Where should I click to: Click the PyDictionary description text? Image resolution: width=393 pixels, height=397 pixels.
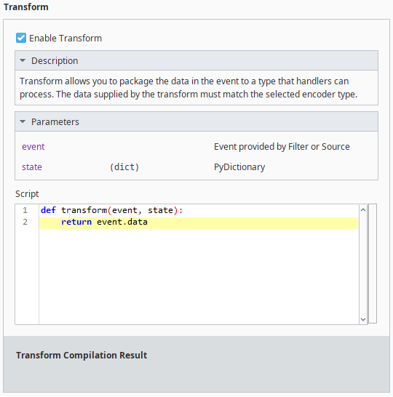239,167
